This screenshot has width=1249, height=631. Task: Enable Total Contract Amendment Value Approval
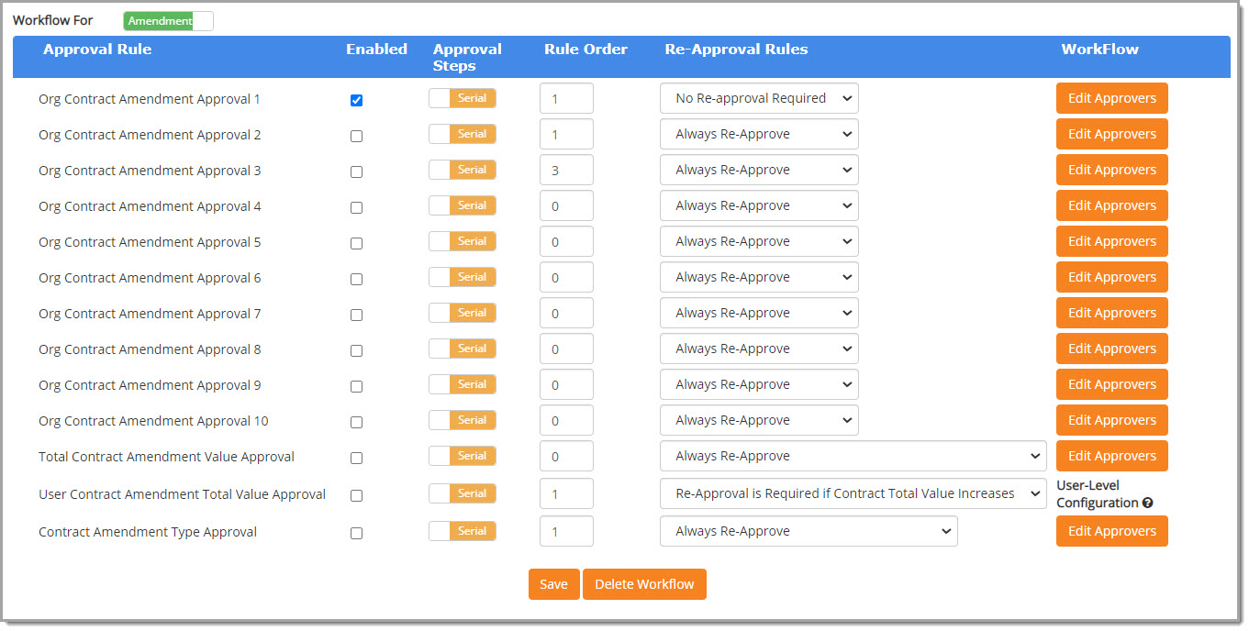(356, 458)
